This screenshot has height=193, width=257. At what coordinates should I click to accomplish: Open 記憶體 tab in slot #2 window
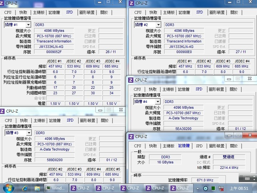tap(185, 13)
